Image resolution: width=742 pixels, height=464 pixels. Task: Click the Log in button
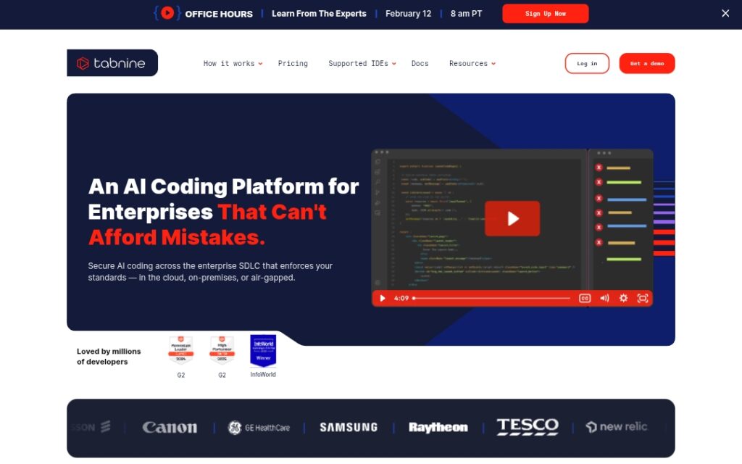[x=587, y=64]
